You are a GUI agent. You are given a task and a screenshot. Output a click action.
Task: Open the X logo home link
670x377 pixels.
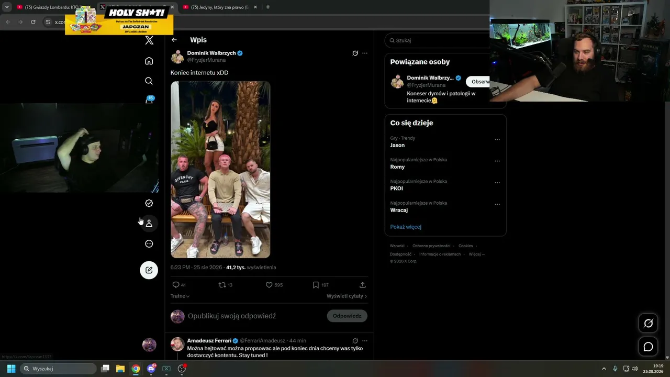point(149,40)
